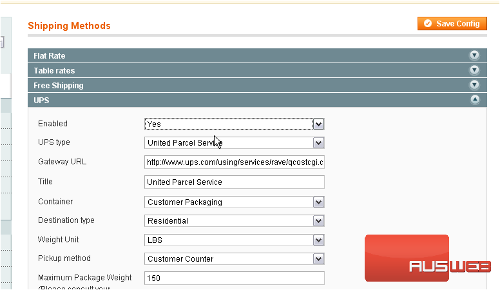This screenshot has width=500, height=290.
Task: Open the Destination type dropdown
Action: [x=234, y=221]
